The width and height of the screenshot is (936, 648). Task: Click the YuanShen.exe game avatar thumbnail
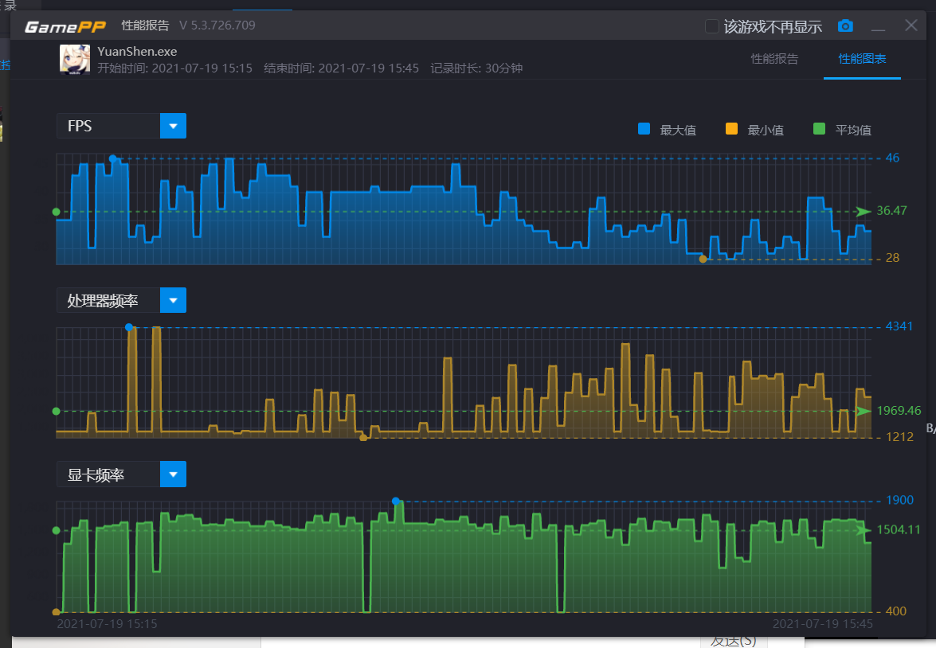tap(75, 60)
